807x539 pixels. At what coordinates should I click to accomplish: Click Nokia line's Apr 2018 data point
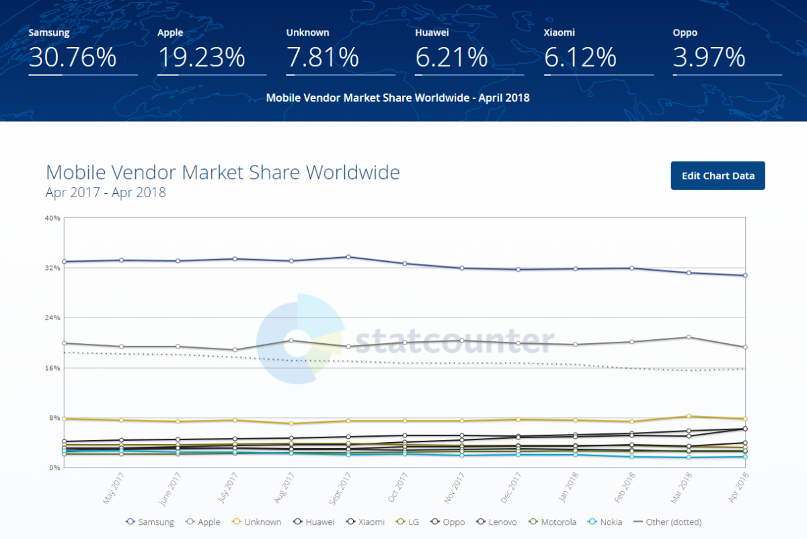point(745,457)
